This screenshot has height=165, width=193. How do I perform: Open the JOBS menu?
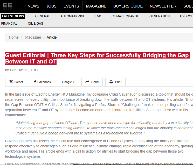coord(51,6)
